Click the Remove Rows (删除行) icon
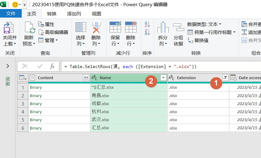261x158 pixels. (131, 27)
